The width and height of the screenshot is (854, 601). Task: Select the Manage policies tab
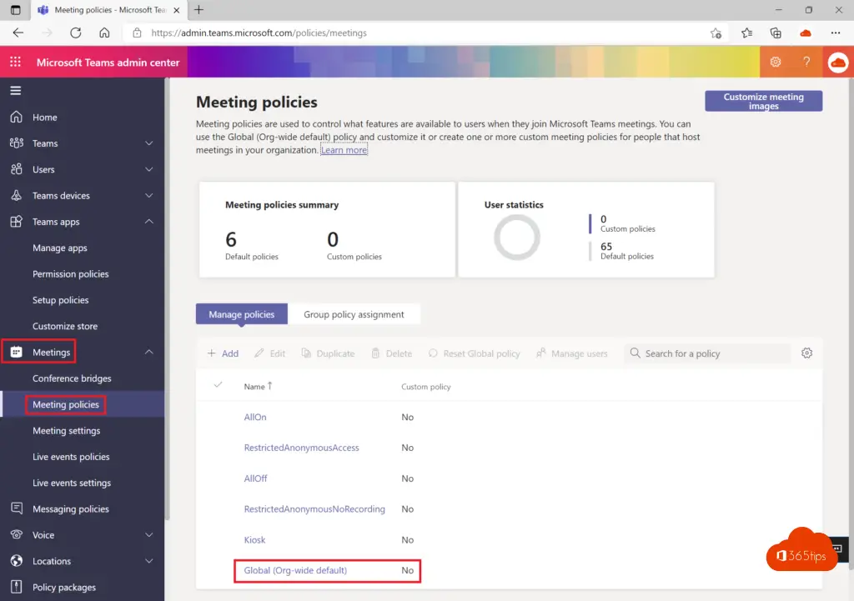242,314
